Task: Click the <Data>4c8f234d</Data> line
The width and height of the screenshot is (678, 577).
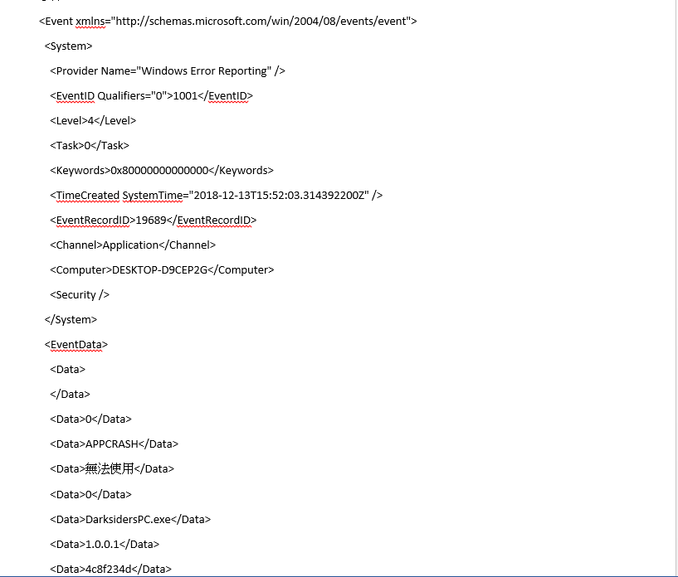Action: pyautogui.click(x=110, y=570)
